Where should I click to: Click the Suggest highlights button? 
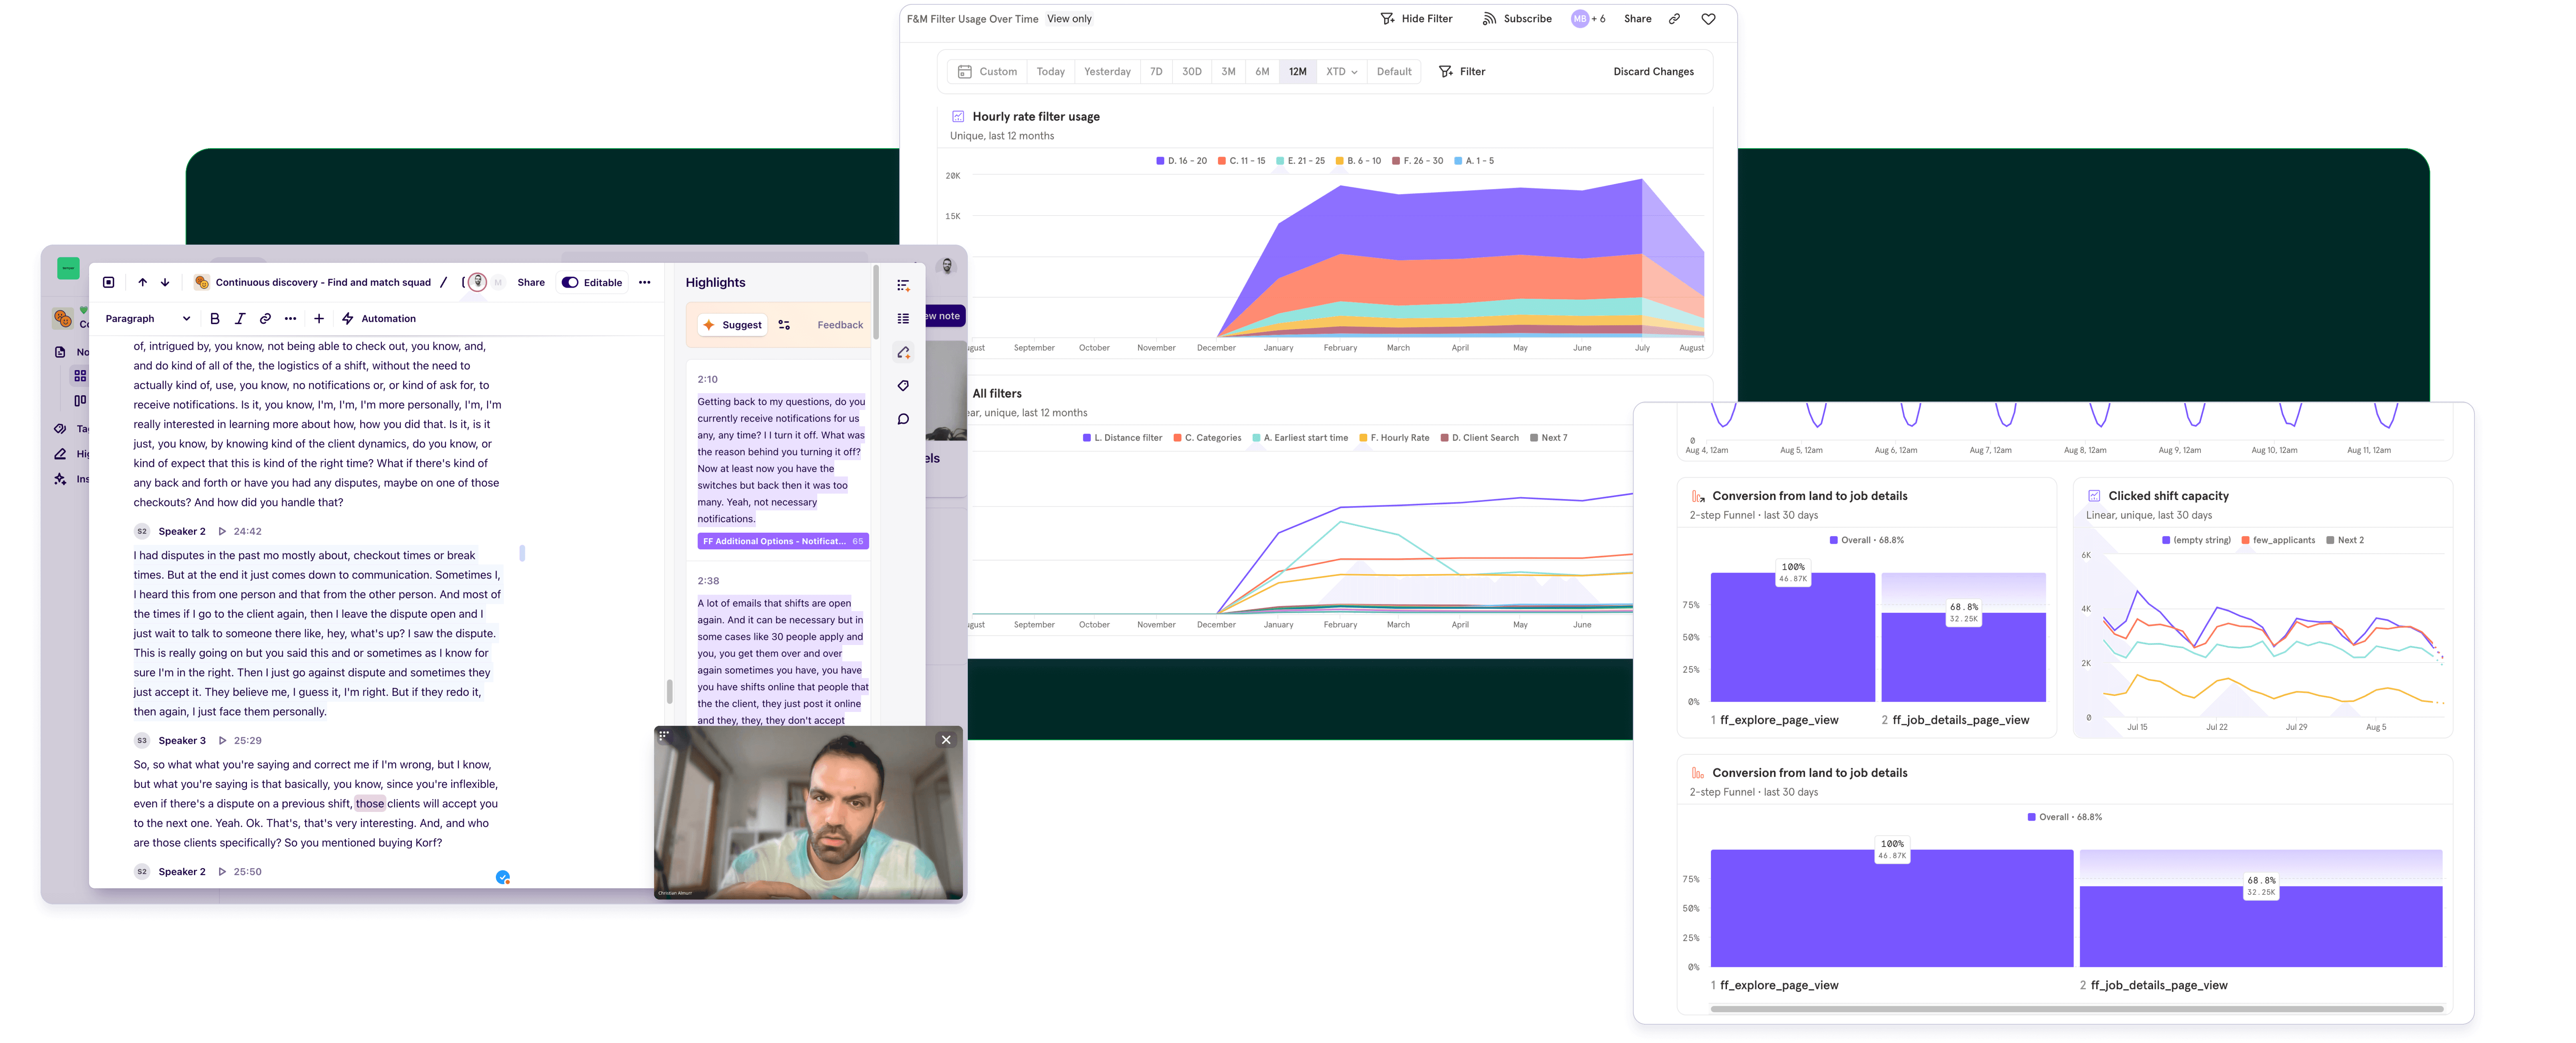(x=732, y=325)
